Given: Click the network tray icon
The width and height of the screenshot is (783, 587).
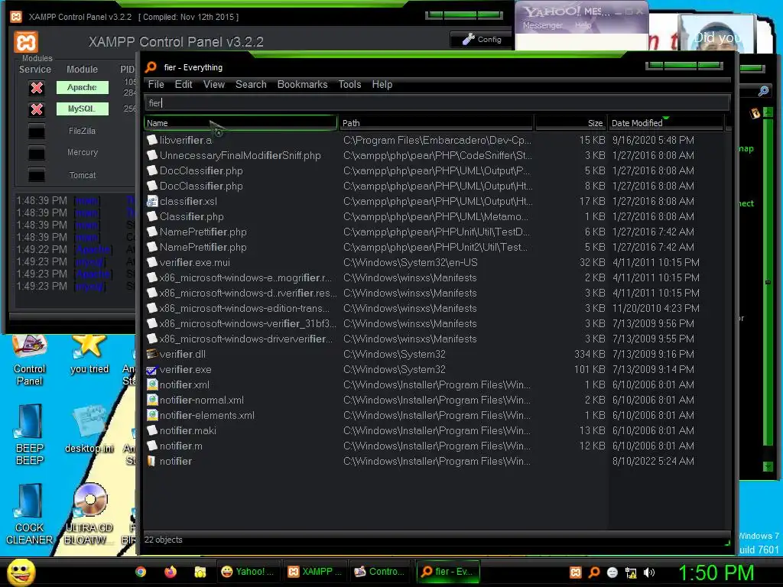Looking at the screenshot, I should click(631, 572).
